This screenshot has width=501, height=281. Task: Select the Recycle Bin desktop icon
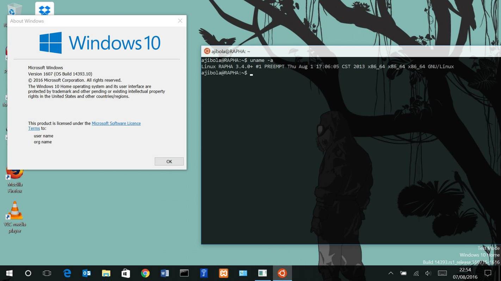tap(14, 9)
